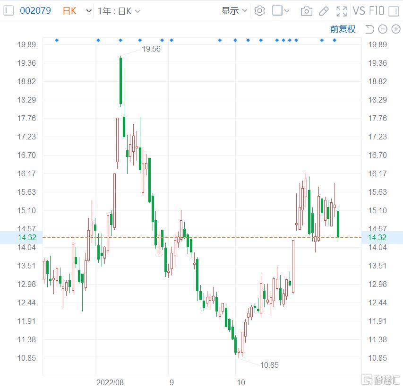The height and width of the screenshot is (389, 403).
Task: Open the 显示 display menu
Action: click(x=234, y=11)
